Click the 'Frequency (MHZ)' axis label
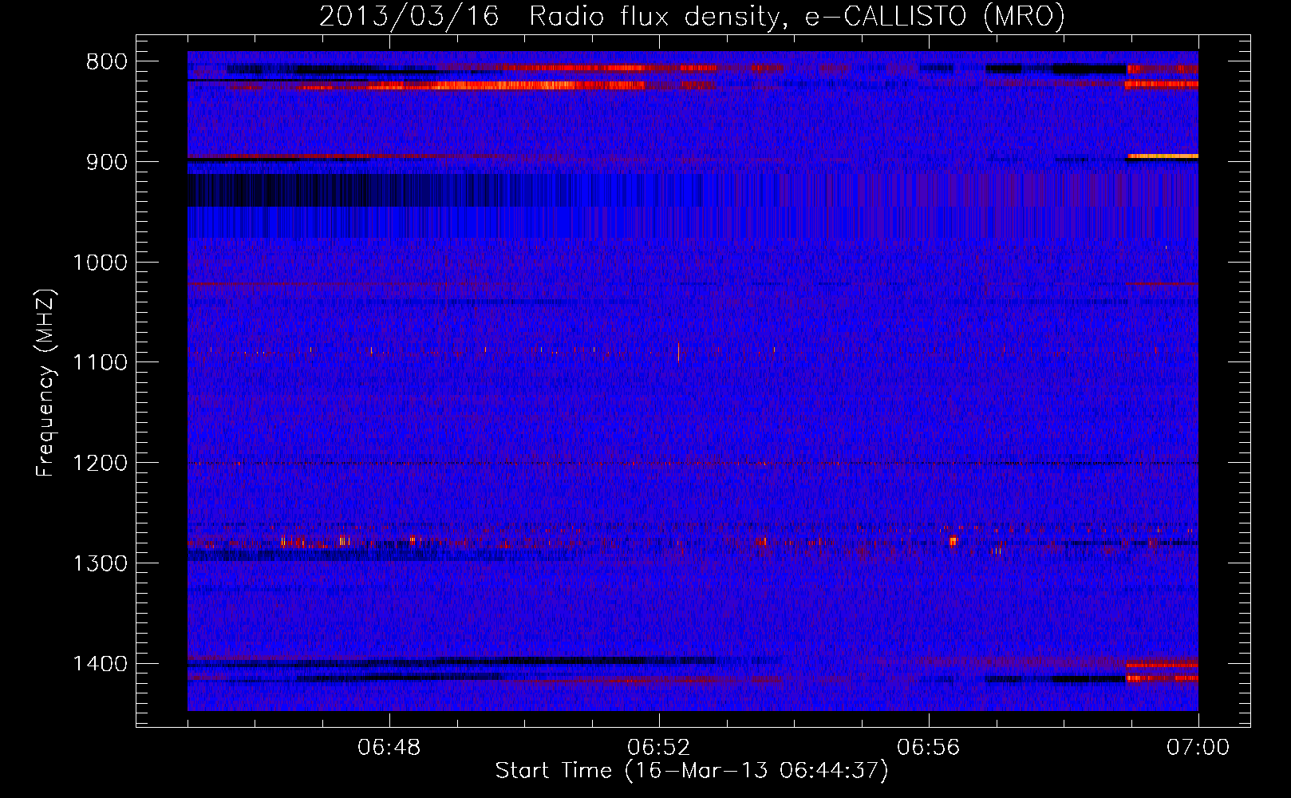This screenshot has width=1291, height=798. [46, 383]
